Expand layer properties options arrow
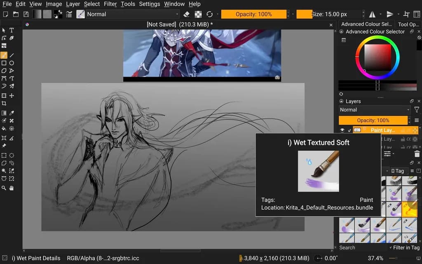 tap(394, 154)
